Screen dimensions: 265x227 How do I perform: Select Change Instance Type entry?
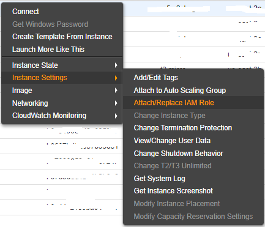pyautogui.click(x=170, y=116)
